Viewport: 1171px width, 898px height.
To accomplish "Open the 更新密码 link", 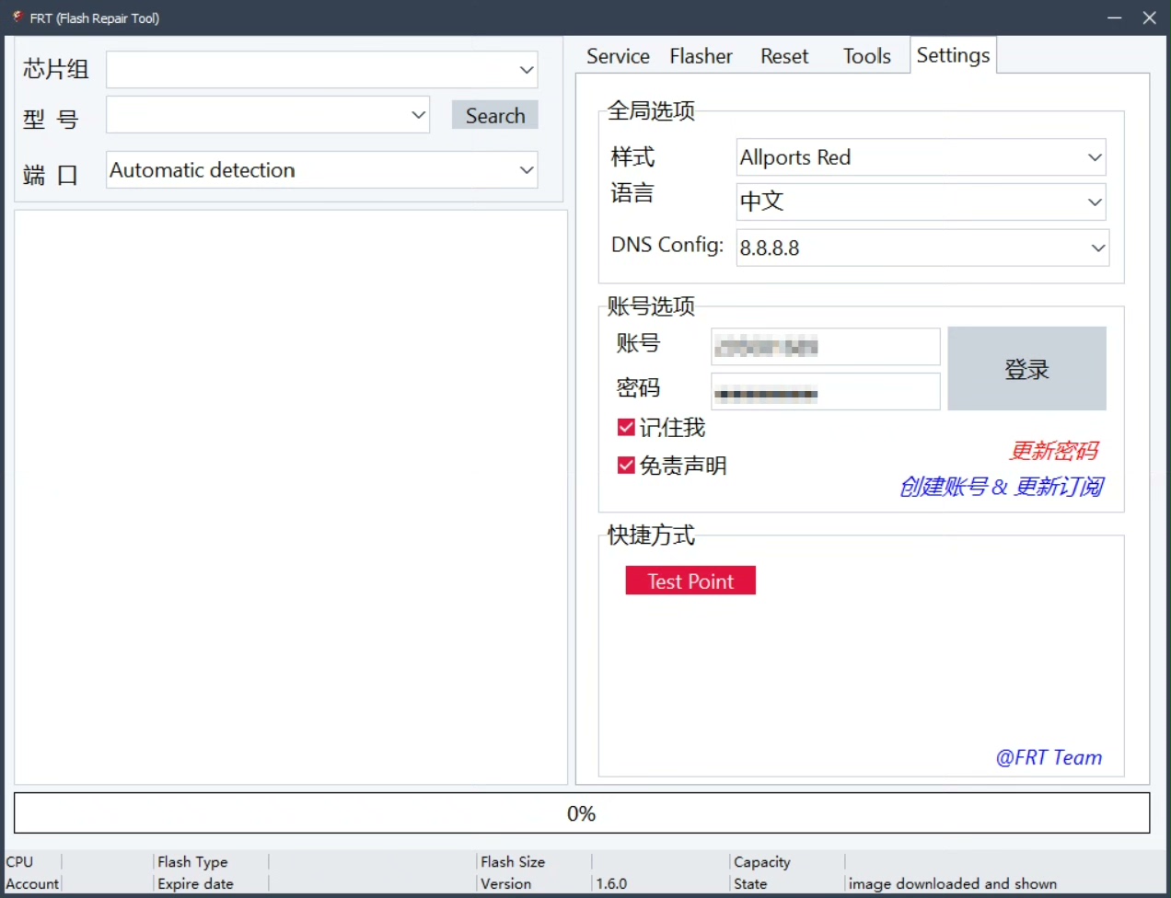I will pyautogui.click(x=1053, y=451).
